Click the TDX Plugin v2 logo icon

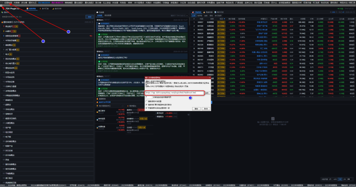(3, 8)
